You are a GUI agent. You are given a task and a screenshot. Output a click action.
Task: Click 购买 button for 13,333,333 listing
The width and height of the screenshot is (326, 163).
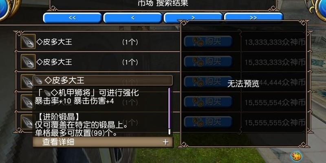208,42
